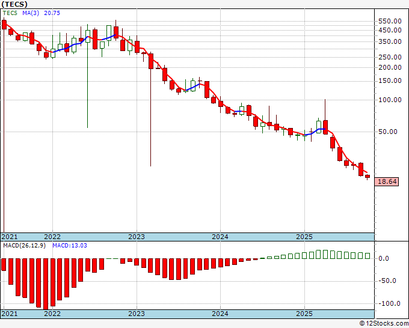This screenshot has height=328, width=409.
Task: Click the MACD:13.03 value label
Action: point(70,246)
